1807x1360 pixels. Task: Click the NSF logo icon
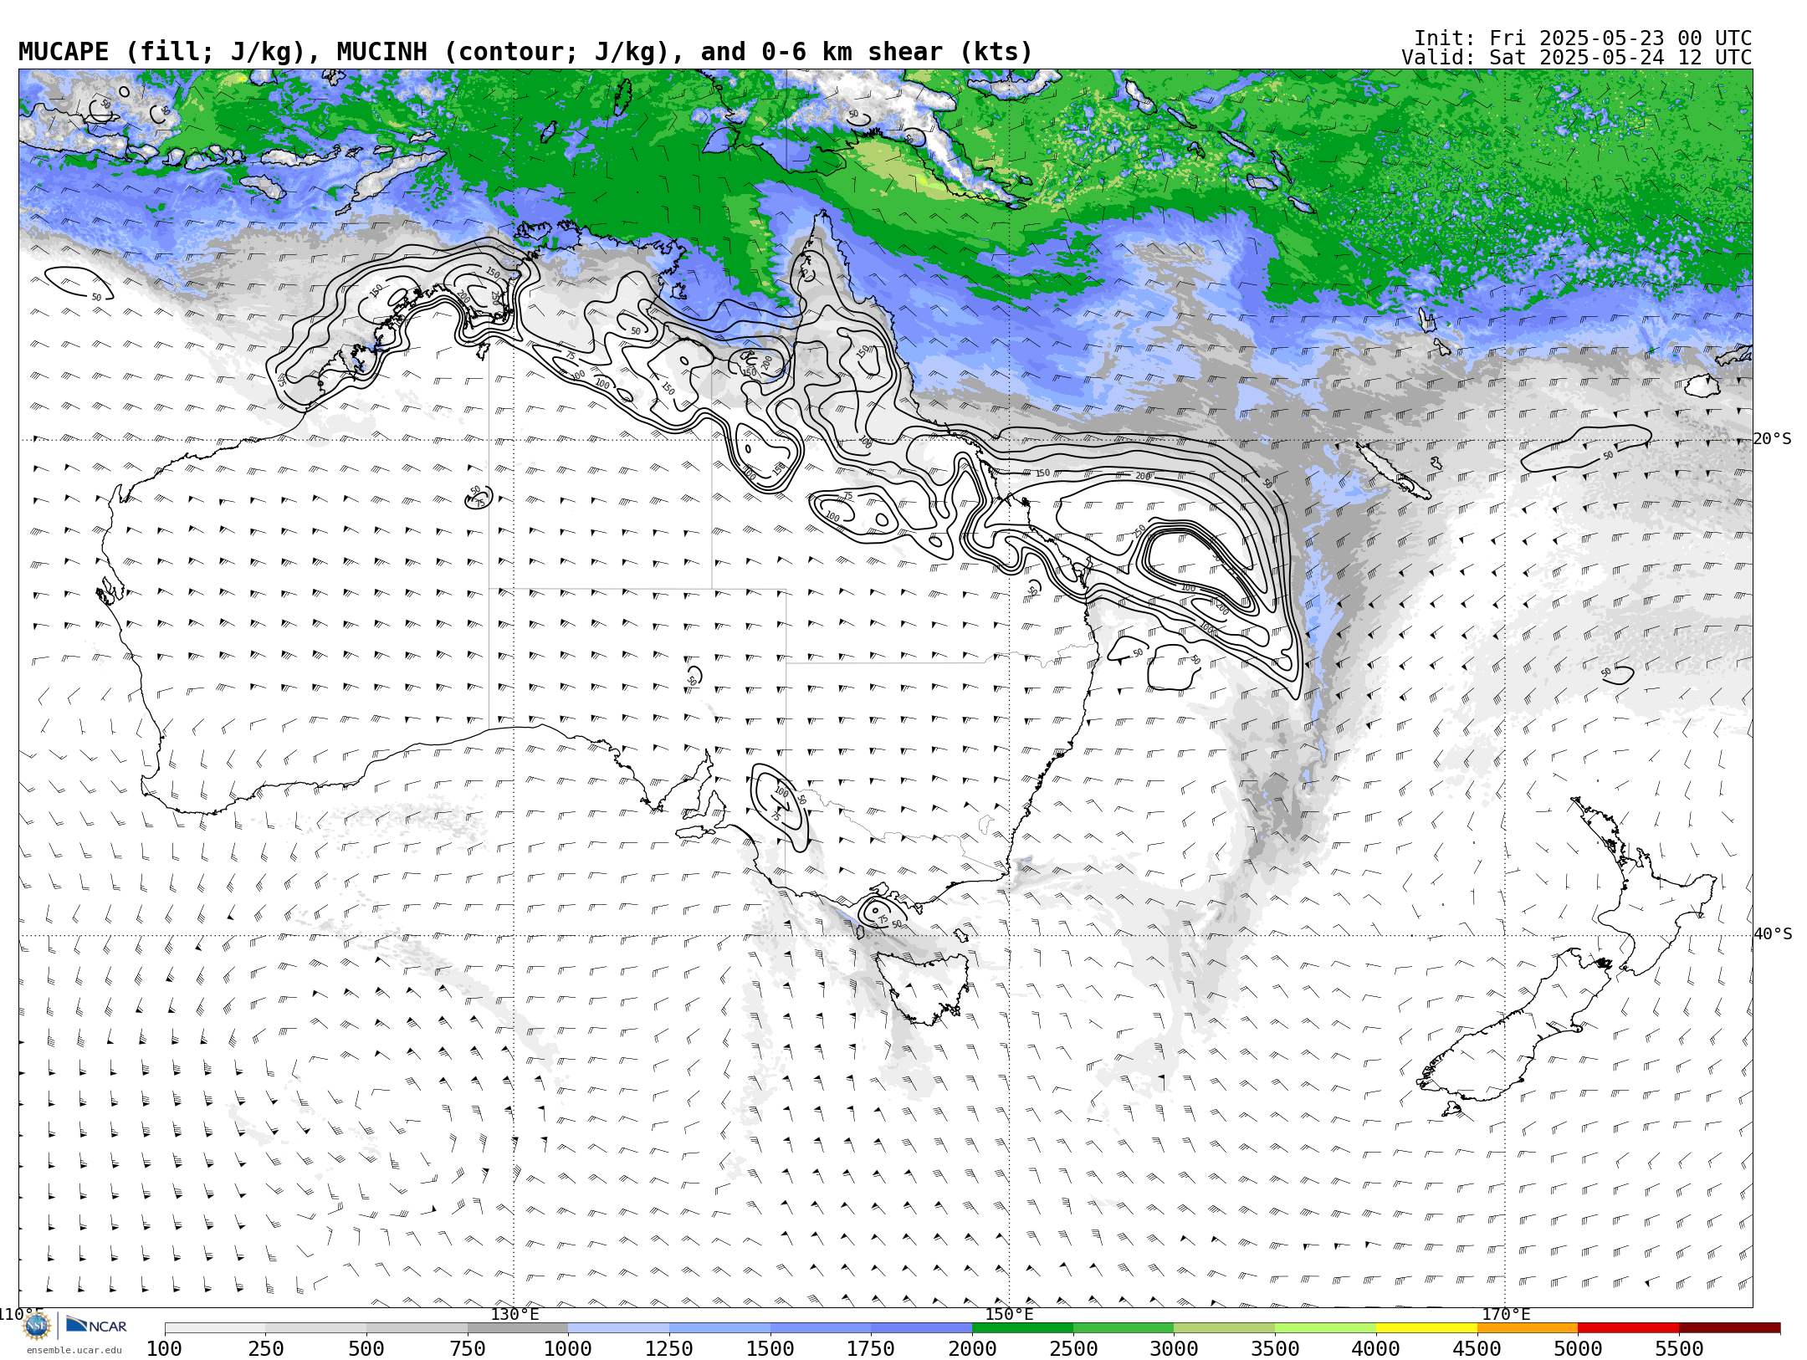coord(37,1326)
